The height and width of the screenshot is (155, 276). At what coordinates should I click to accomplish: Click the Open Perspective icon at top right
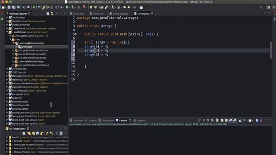(269, 7)
